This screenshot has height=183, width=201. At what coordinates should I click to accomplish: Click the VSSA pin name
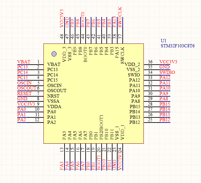point(53,101)
